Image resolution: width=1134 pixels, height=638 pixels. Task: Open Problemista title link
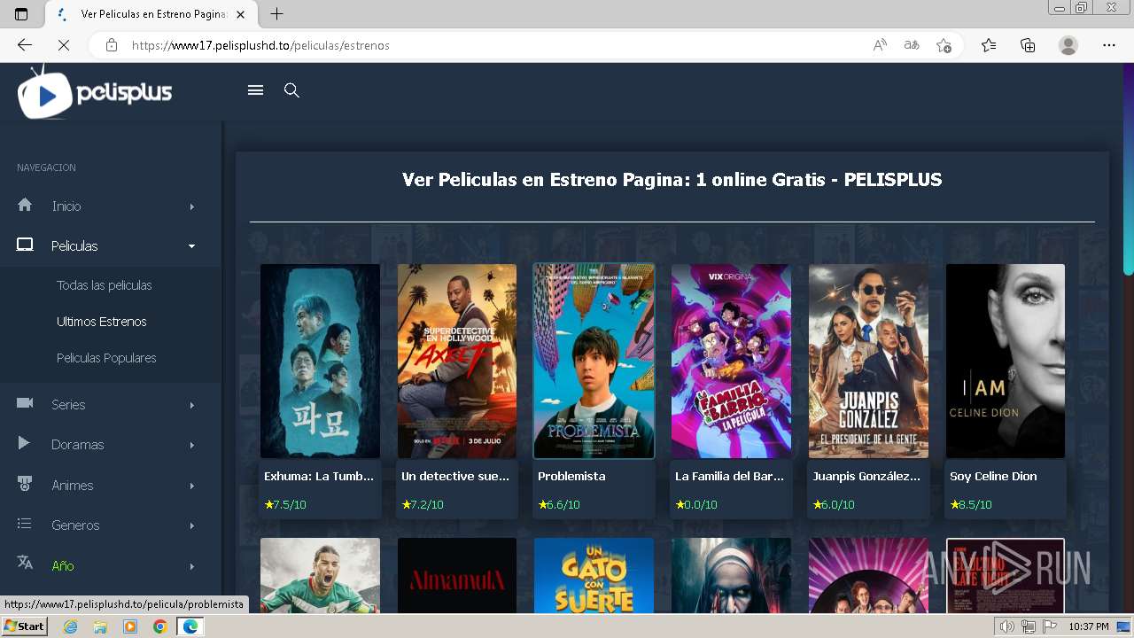click(x=571, y=476)
